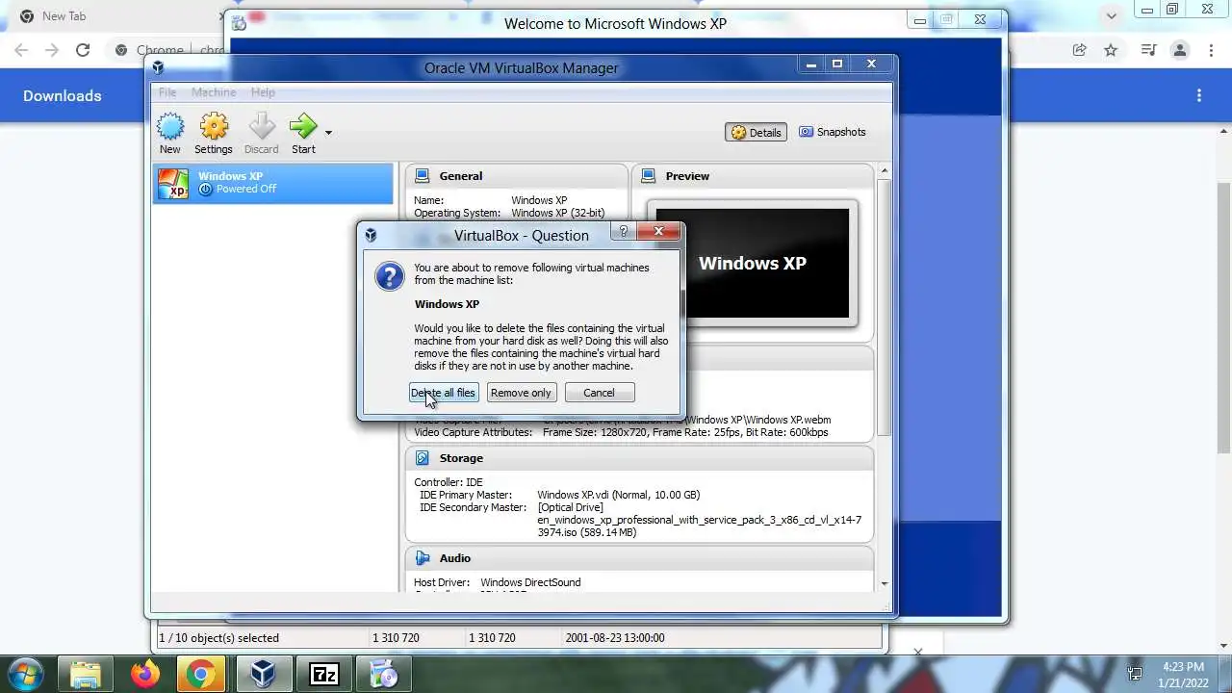Click the General section header icon

coord(423,176)
